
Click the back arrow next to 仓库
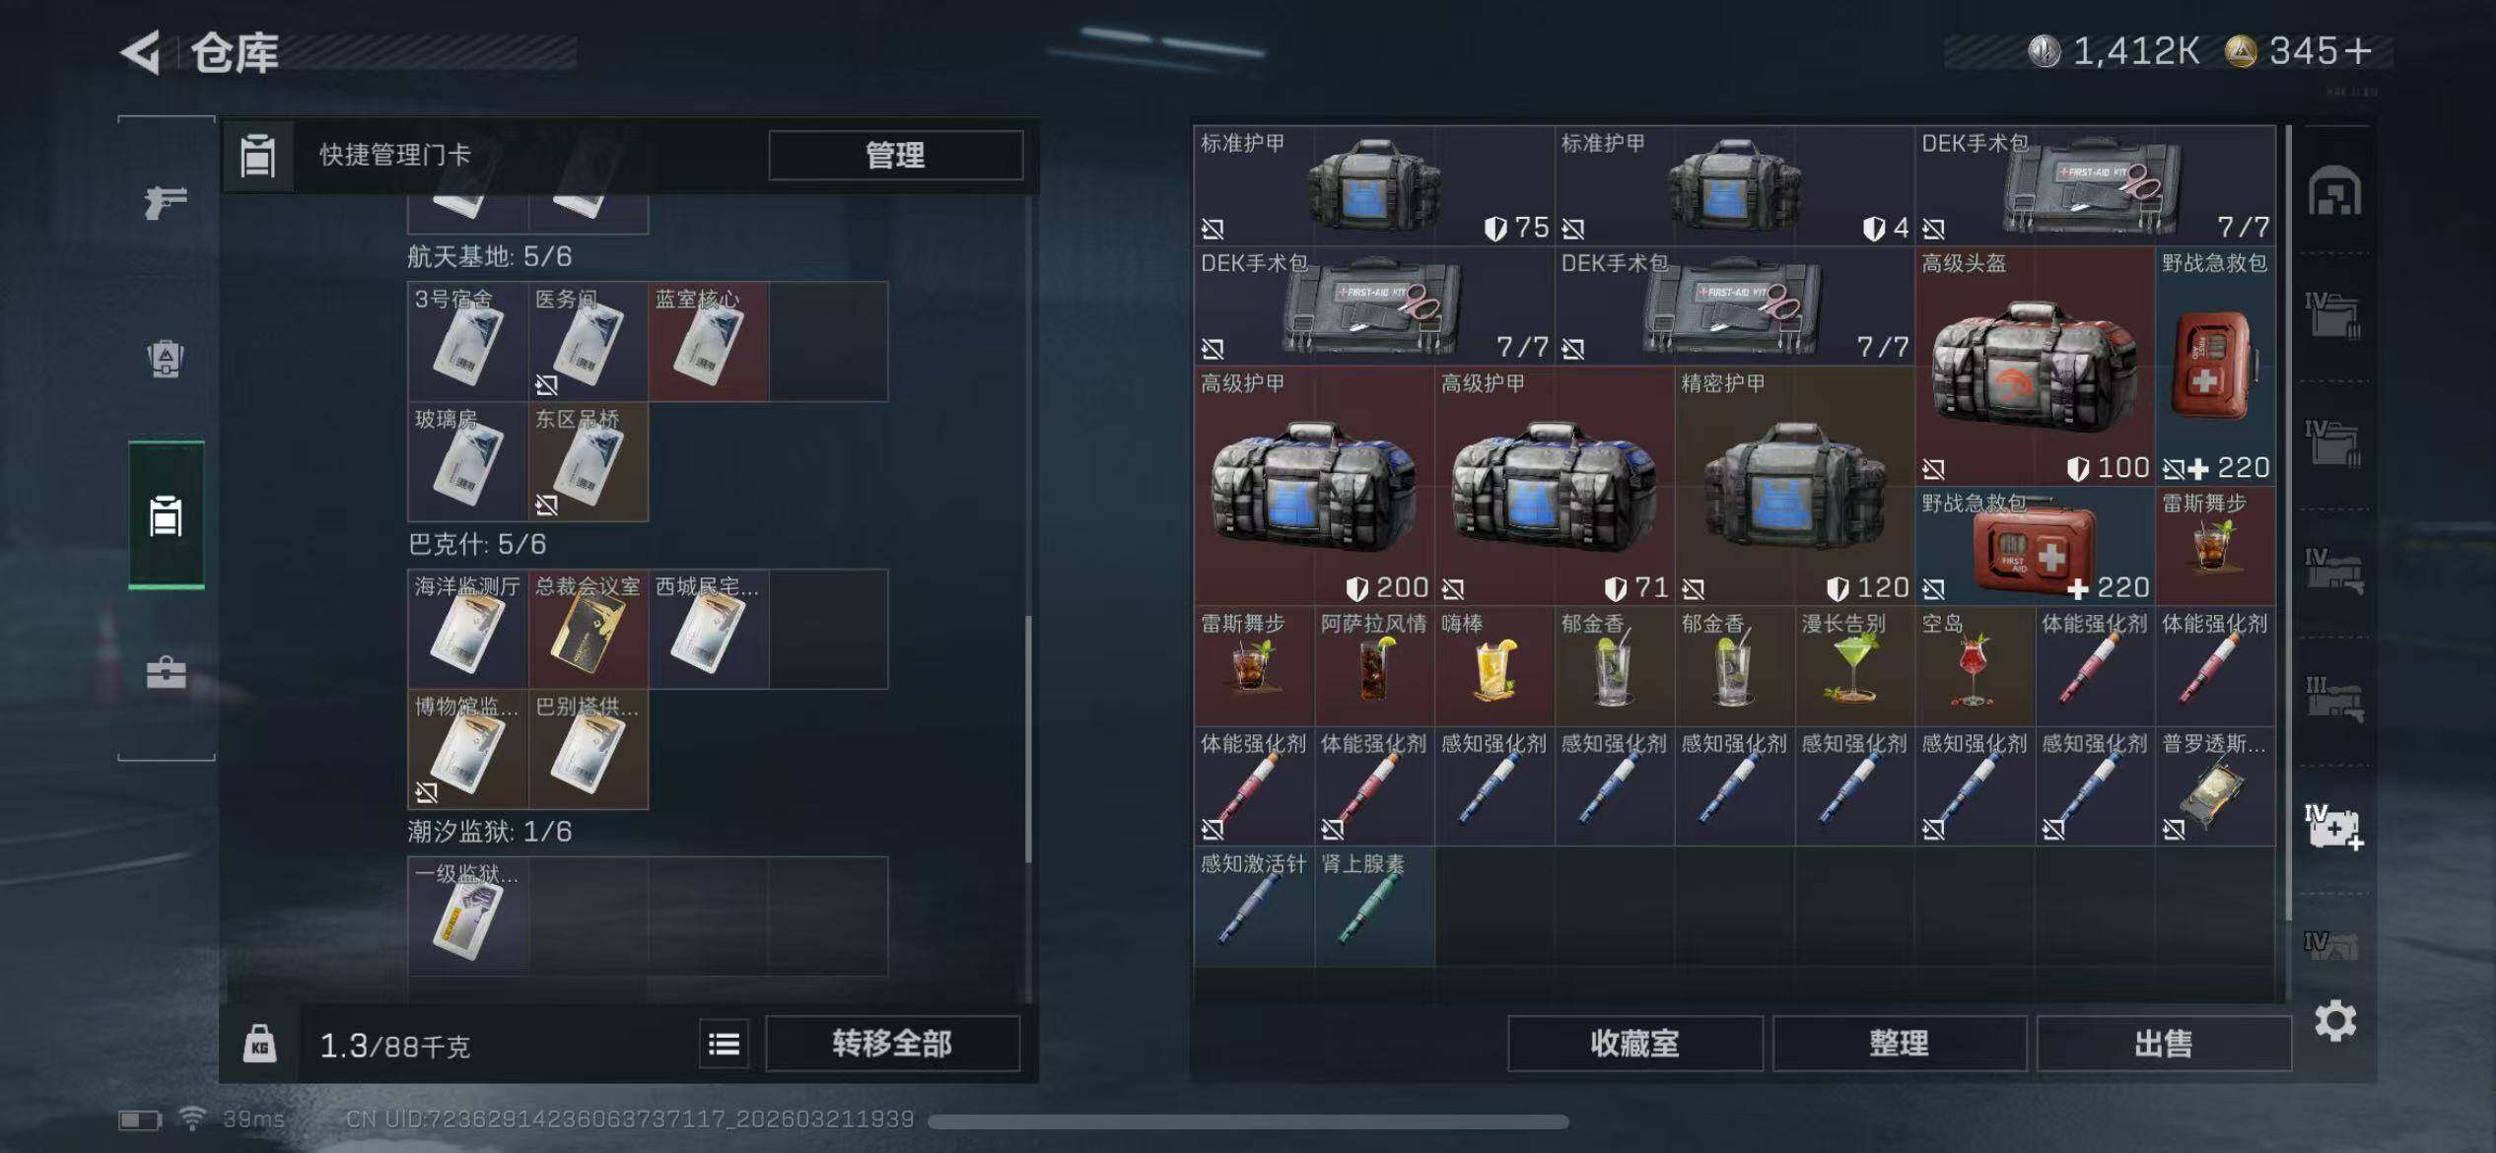[x=142, y=52]
